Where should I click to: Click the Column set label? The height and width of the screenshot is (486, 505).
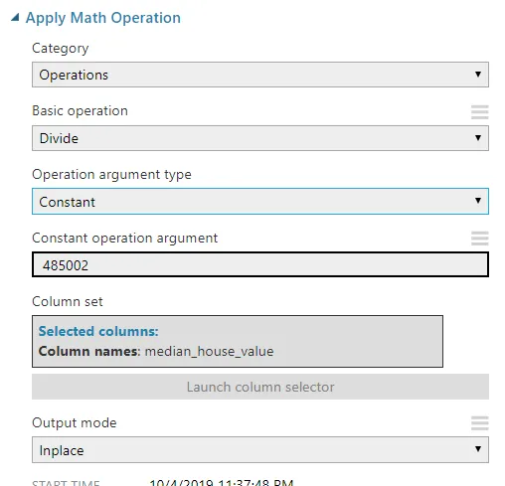[x=68, y=301]
